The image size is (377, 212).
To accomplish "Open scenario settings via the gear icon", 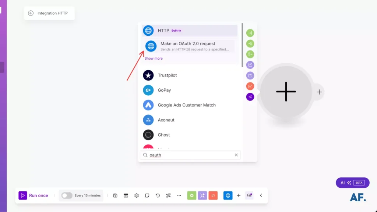I will (x=137, y=195).
